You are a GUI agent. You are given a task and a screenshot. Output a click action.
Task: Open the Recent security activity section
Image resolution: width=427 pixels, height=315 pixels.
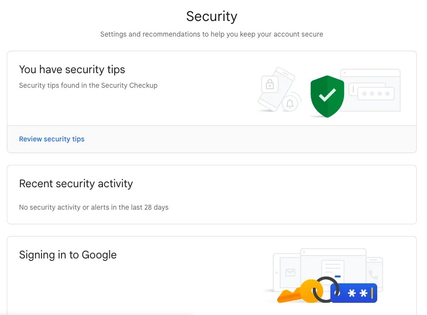pos(76,184)
